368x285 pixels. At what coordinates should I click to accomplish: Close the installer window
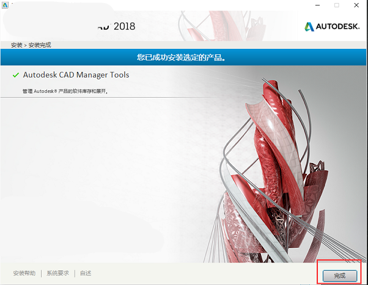click(356, 5)
